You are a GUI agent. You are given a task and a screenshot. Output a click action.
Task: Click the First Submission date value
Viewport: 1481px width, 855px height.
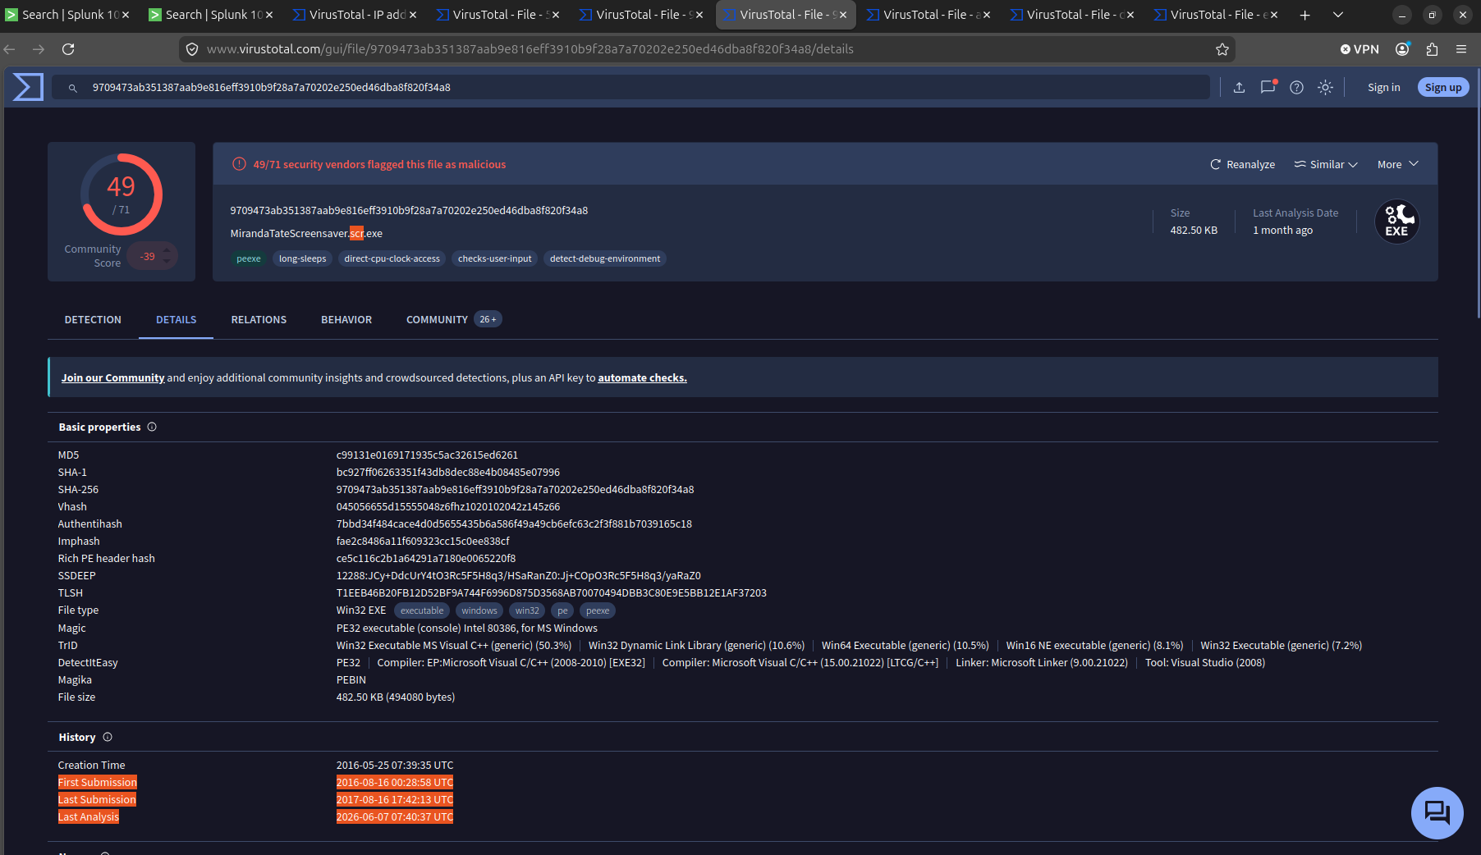point(394,782)
